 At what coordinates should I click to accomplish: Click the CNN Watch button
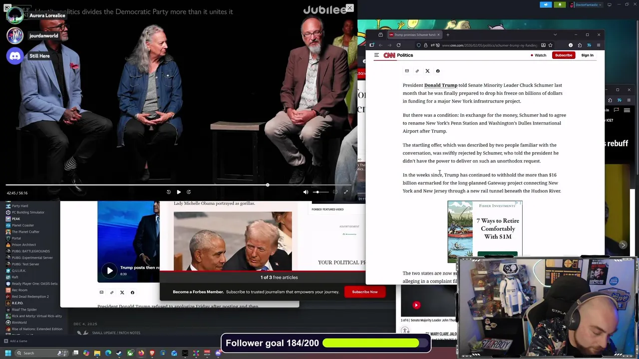[x=538, y=55]
